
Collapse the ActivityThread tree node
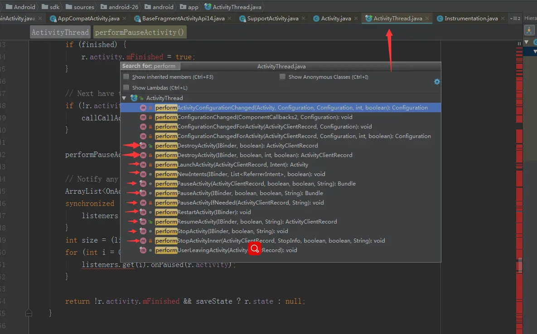click(x=124, y=98)
